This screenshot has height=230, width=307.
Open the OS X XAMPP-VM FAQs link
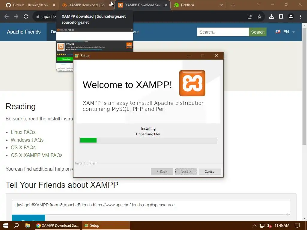[37, 155]
